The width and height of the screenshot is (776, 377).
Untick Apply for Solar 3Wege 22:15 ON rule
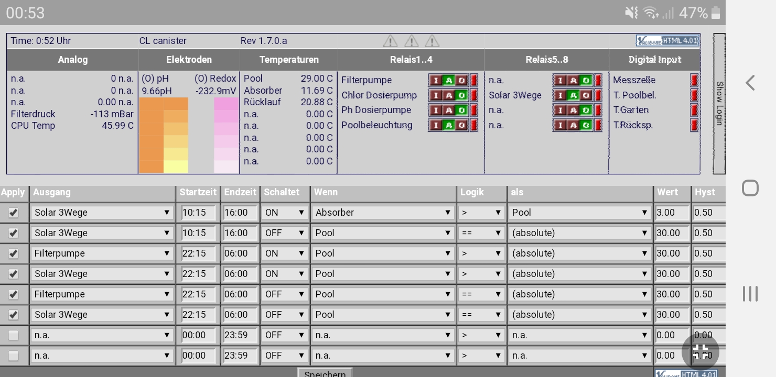tap(14, 274)
